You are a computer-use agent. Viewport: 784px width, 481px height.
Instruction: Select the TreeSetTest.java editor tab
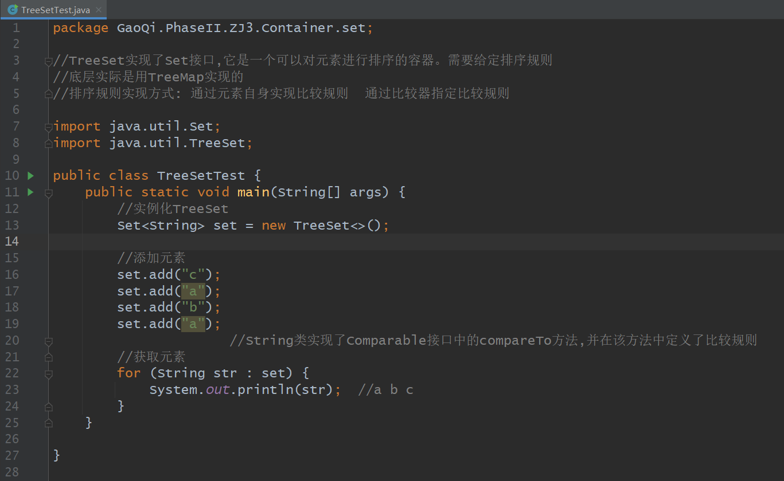(55, 10)
